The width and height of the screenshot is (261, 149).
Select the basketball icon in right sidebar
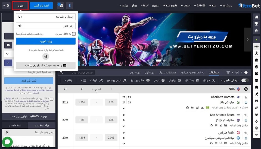click(x=256, y=60)
